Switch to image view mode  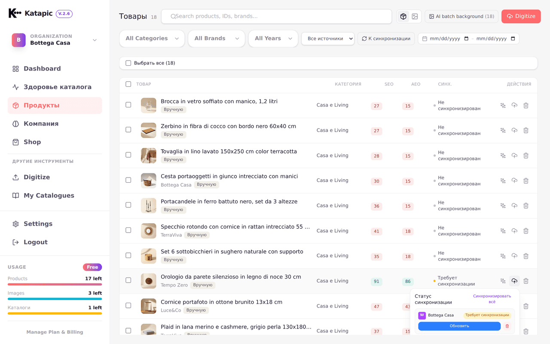[x=415, y=16]
